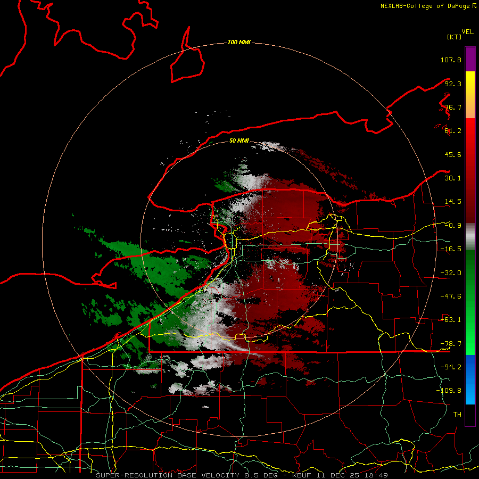The height and width of the screenshot is (479, 479).
Task: Click the -32.0 legend value
Action: [x=451, y=273]
